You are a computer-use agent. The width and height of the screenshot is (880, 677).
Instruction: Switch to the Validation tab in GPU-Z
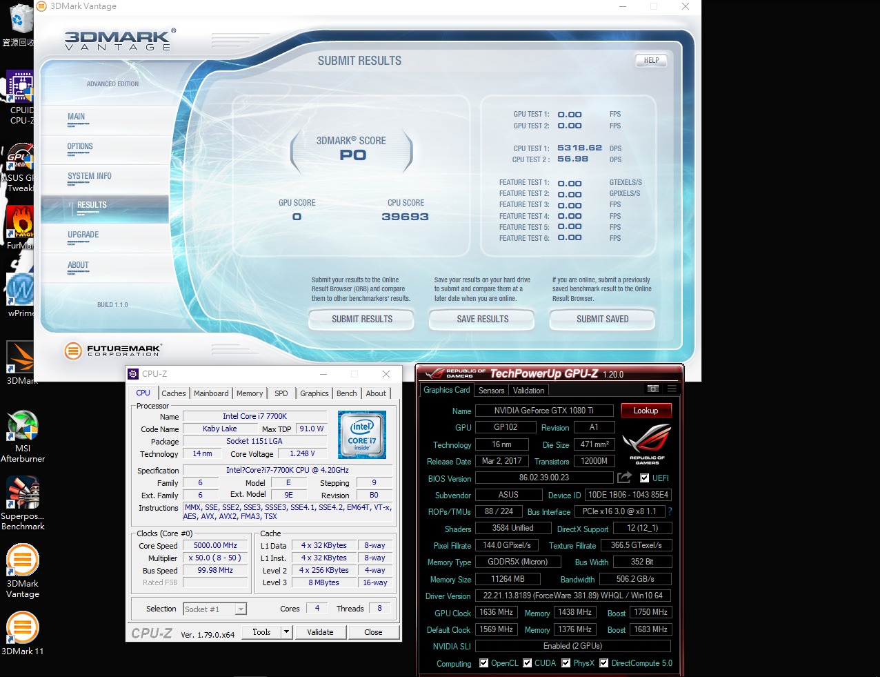tap(529, 391)
